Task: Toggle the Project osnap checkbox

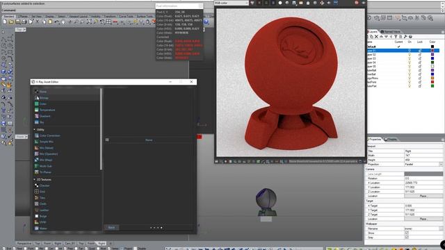Action: pos(122,249)
